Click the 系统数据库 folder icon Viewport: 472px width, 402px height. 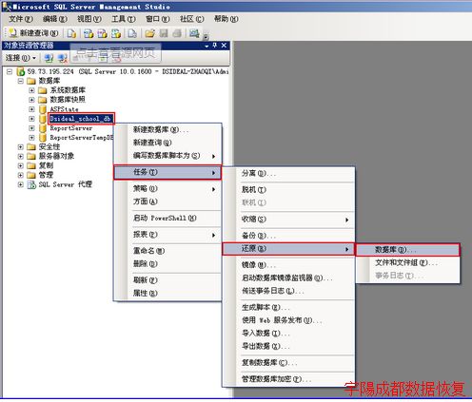tap(42, 90)
